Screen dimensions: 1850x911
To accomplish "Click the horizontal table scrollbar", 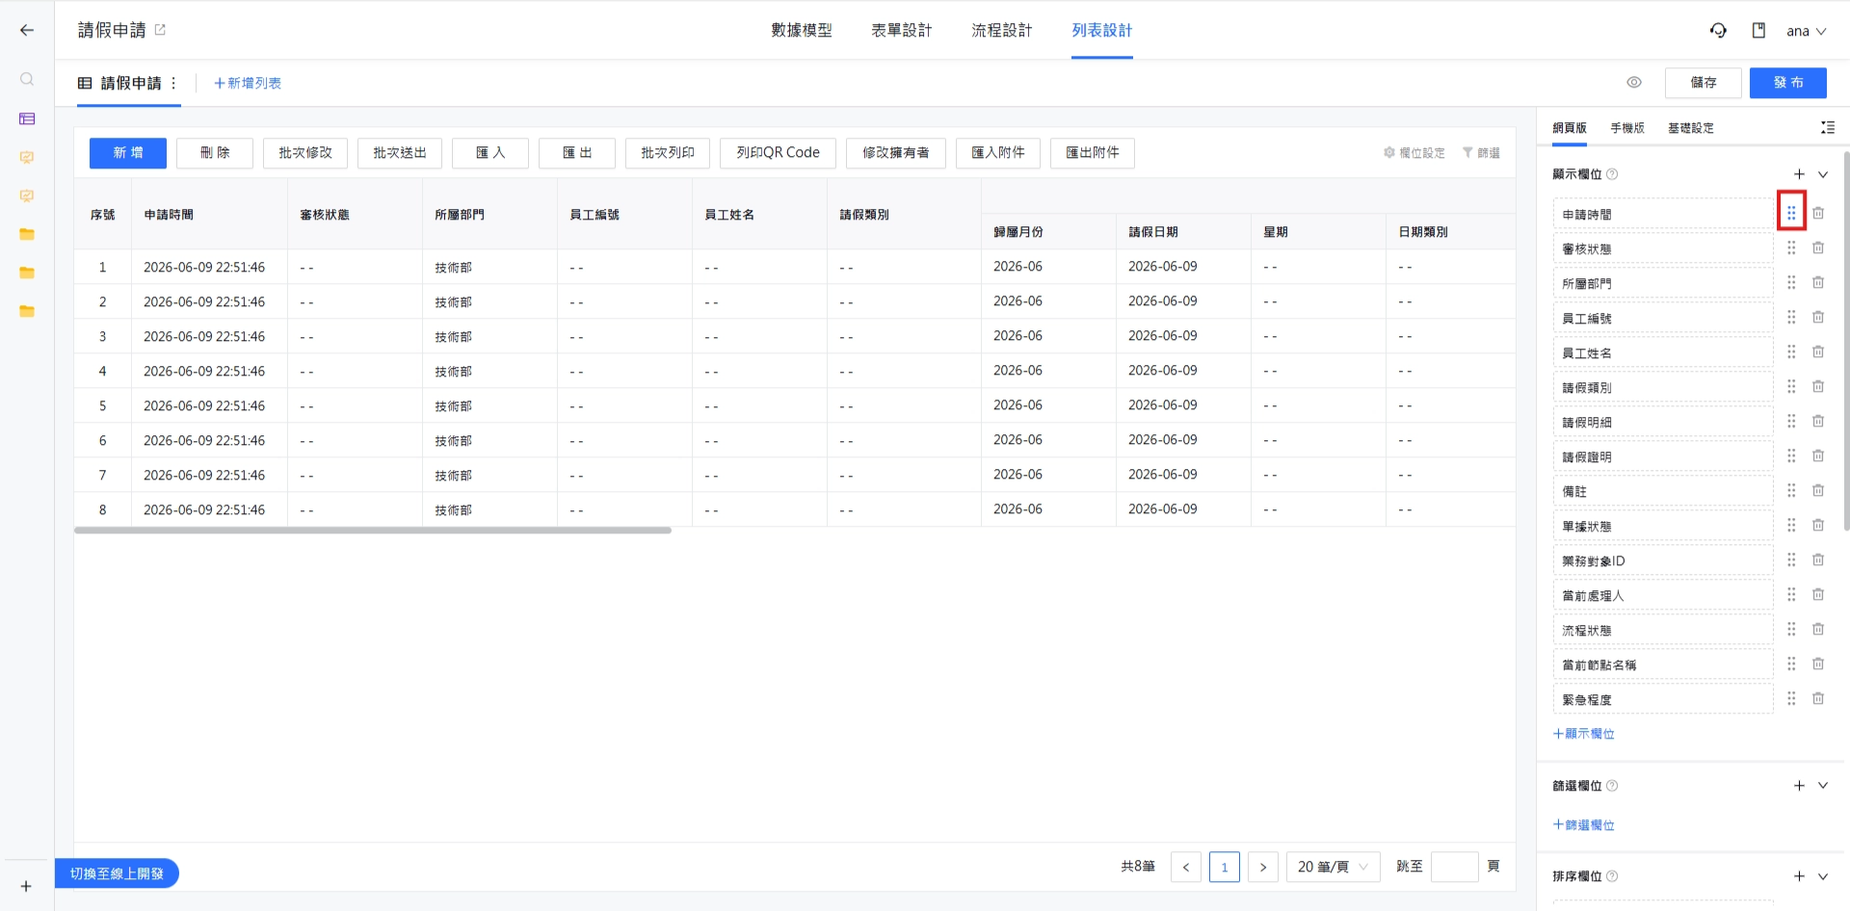I will (x=373, y=531).
